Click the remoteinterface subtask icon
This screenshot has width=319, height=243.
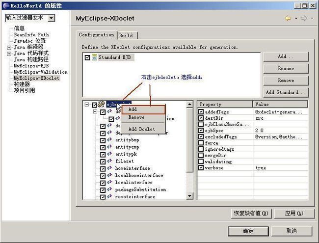pyautogui.click(x=109, y=196)
